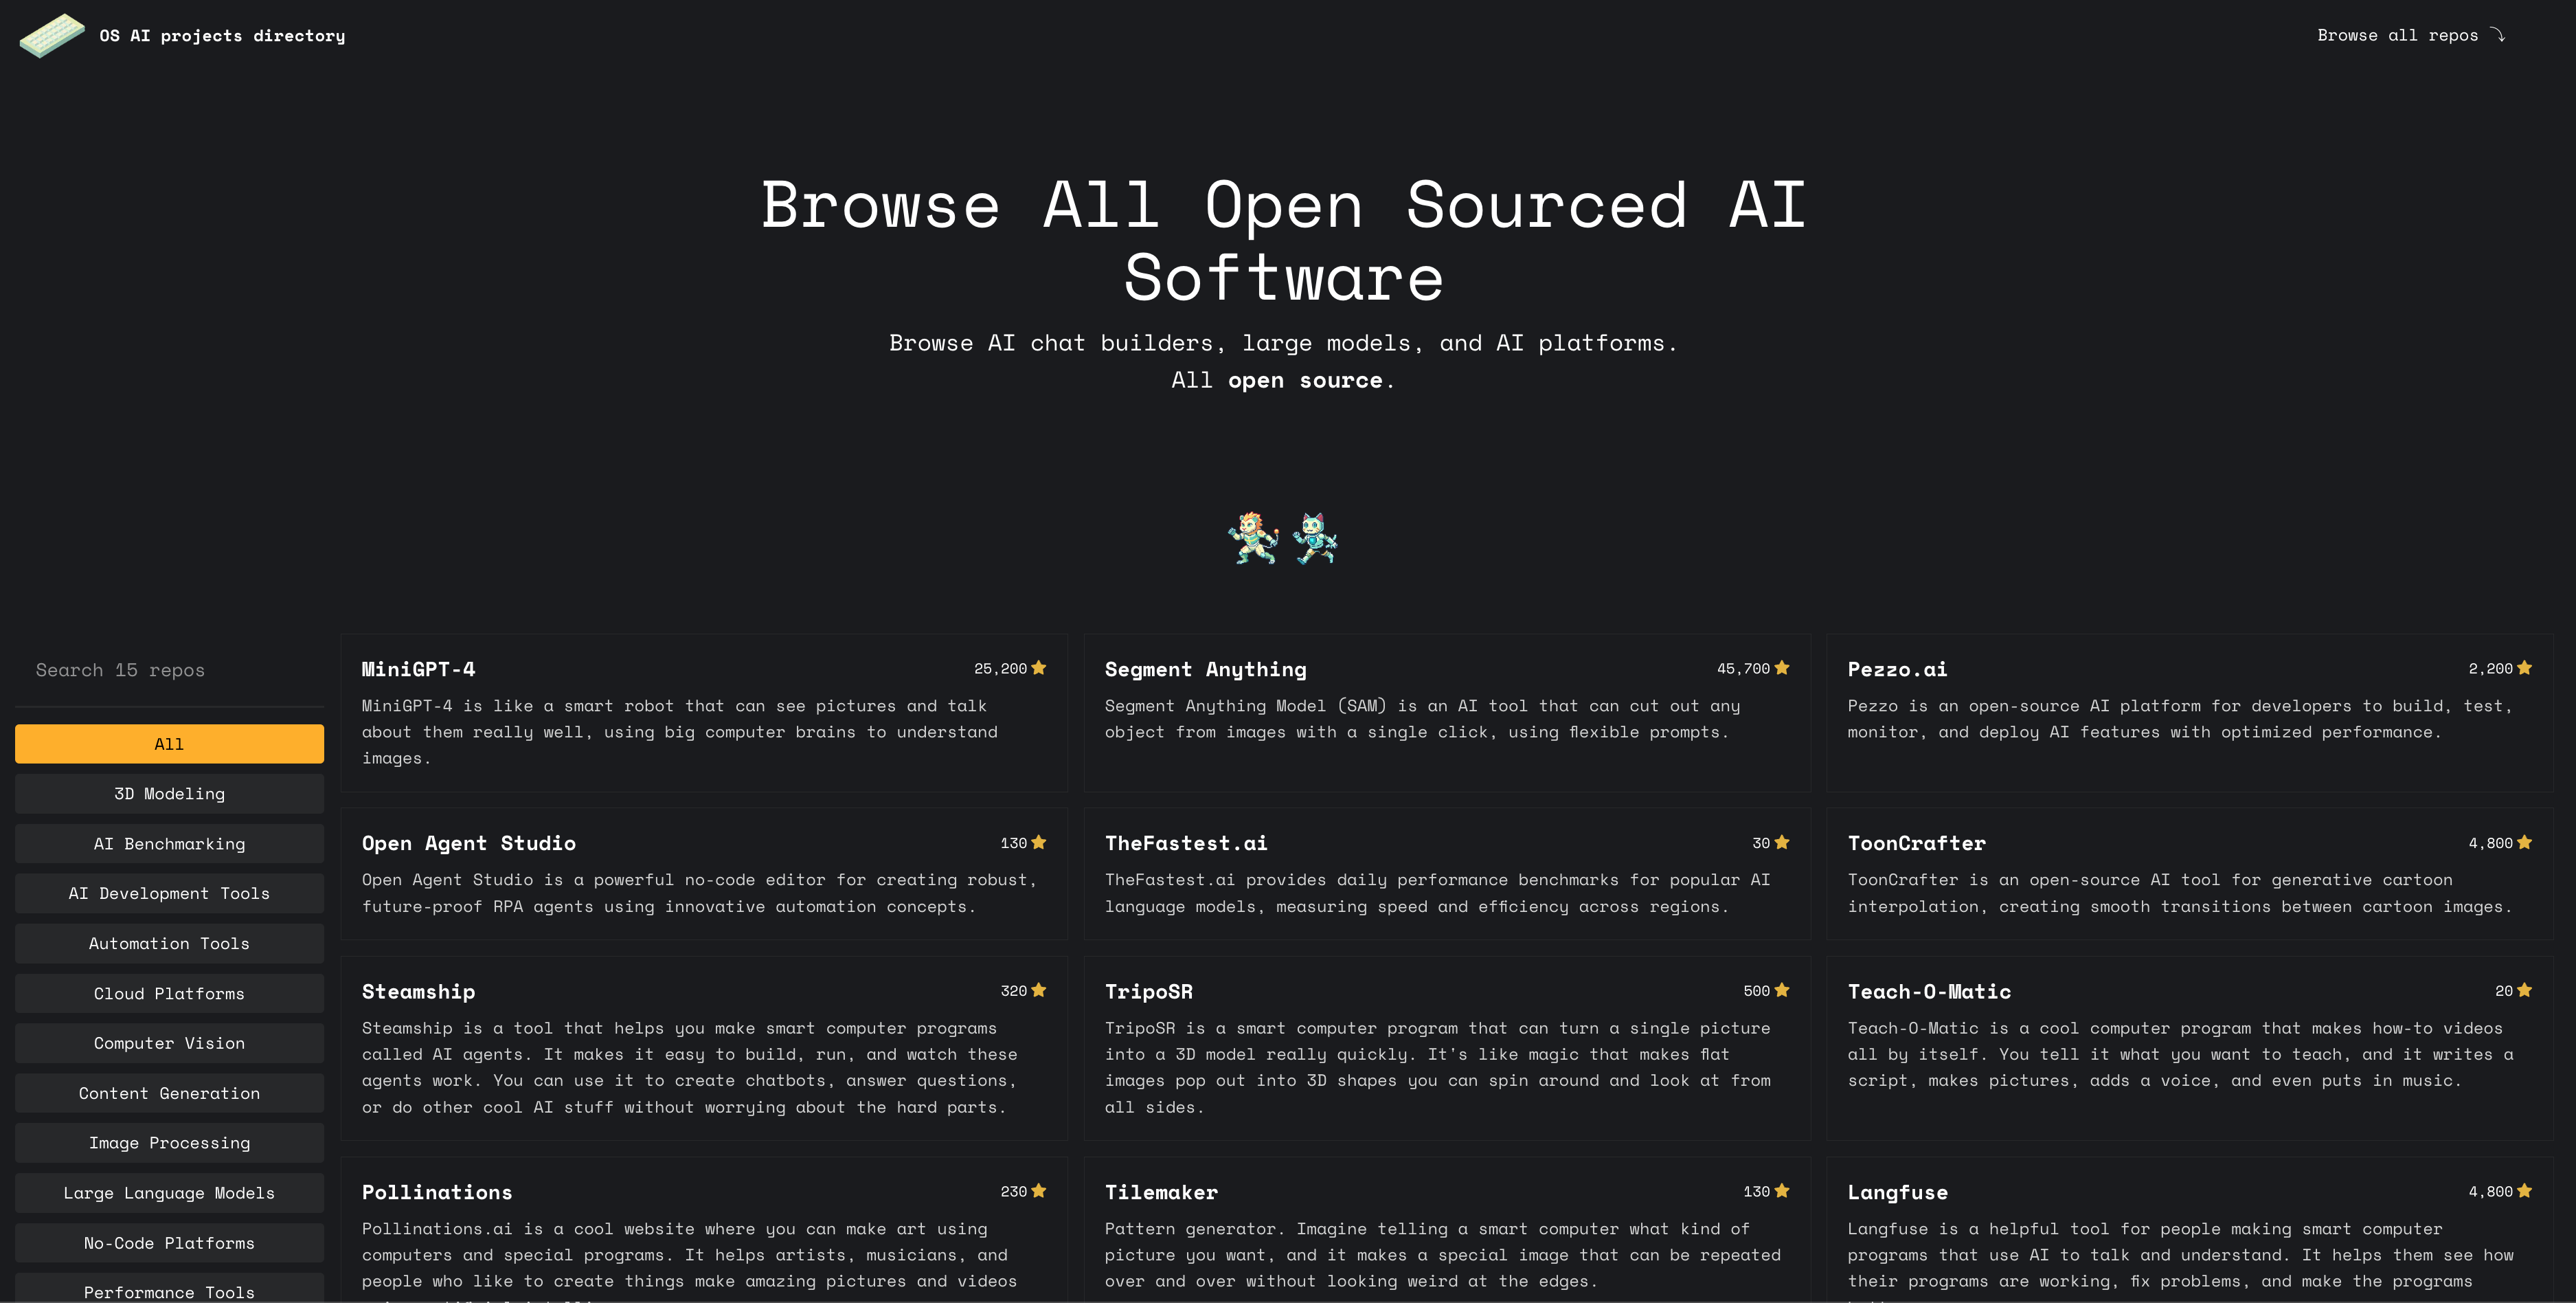Click the arrow icon beside Browse all repos
The height and width of the screenshot is (1303, 2576).
click(x=2498, y=35)
